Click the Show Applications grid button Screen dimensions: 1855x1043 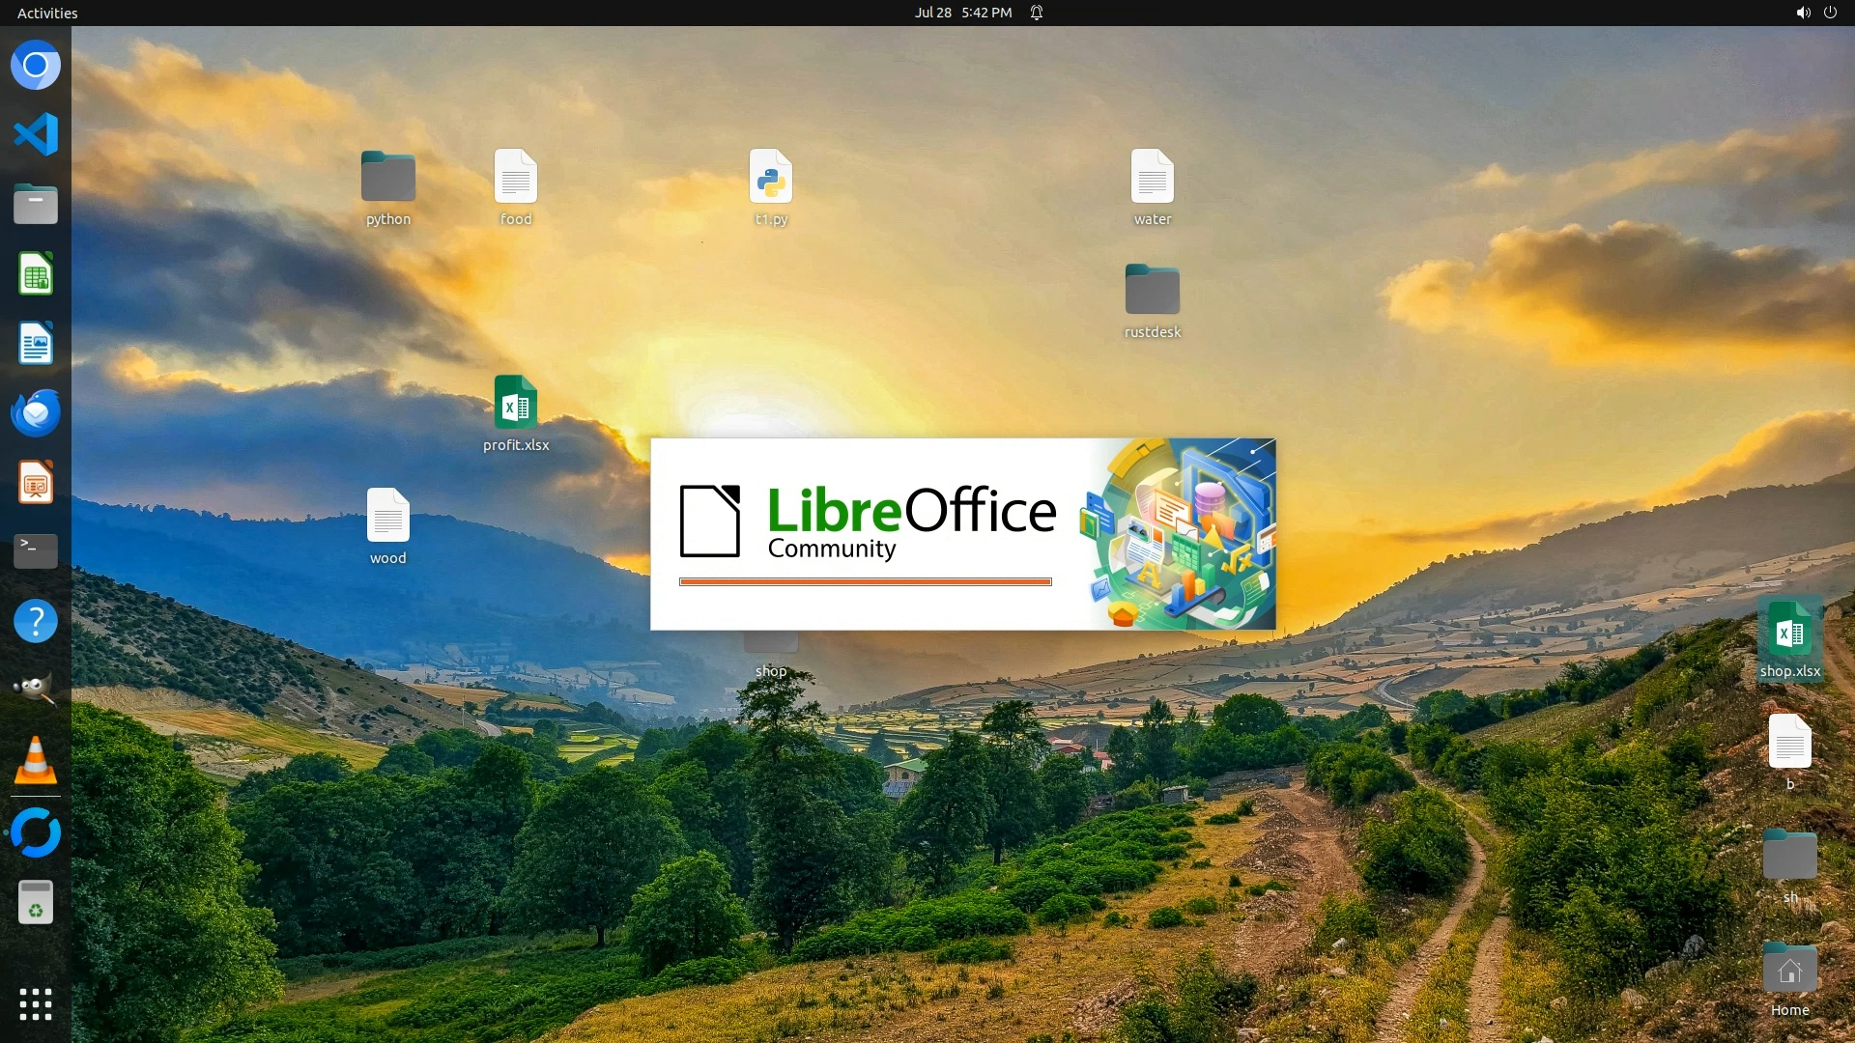click(36, 1004)
